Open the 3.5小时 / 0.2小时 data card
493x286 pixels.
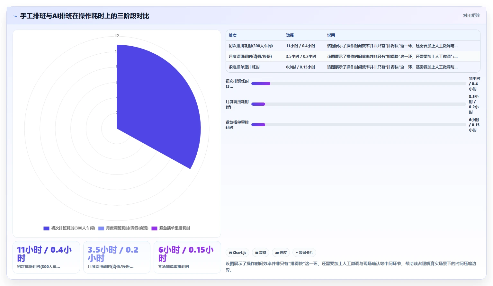point(117,257)
